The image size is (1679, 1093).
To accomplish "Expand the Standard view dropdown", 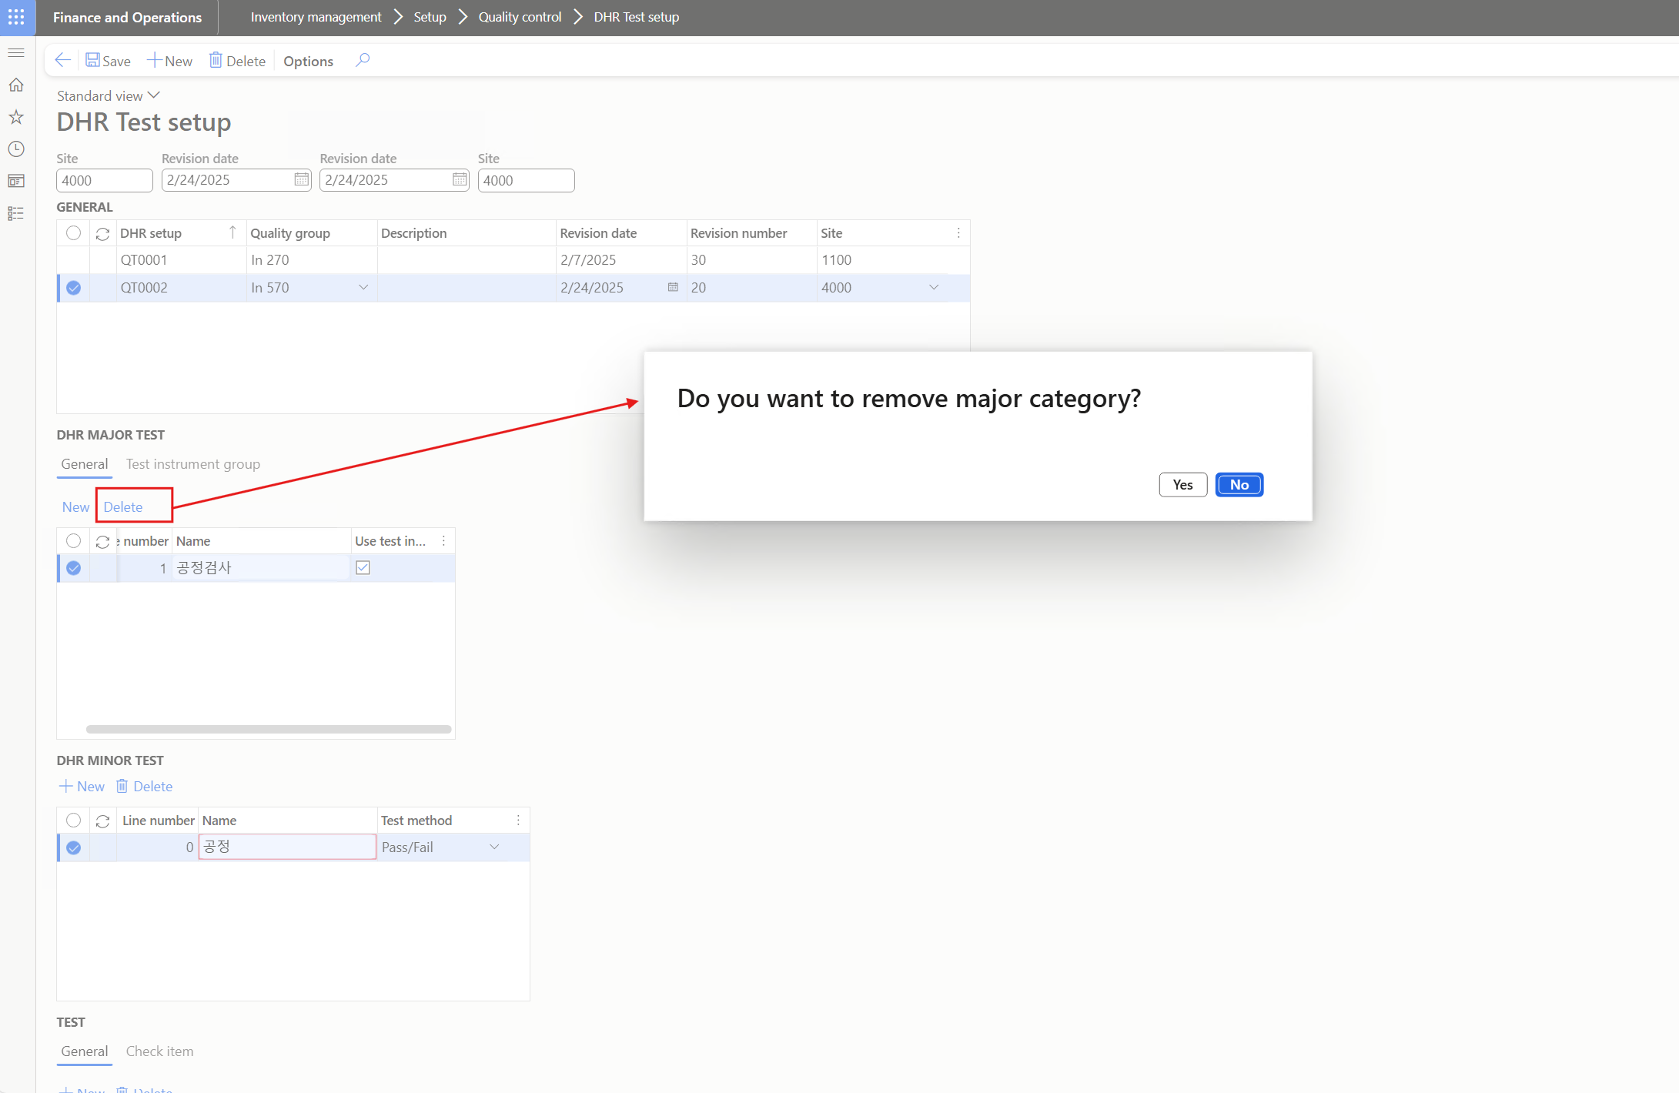I will (x=153, y=95).
